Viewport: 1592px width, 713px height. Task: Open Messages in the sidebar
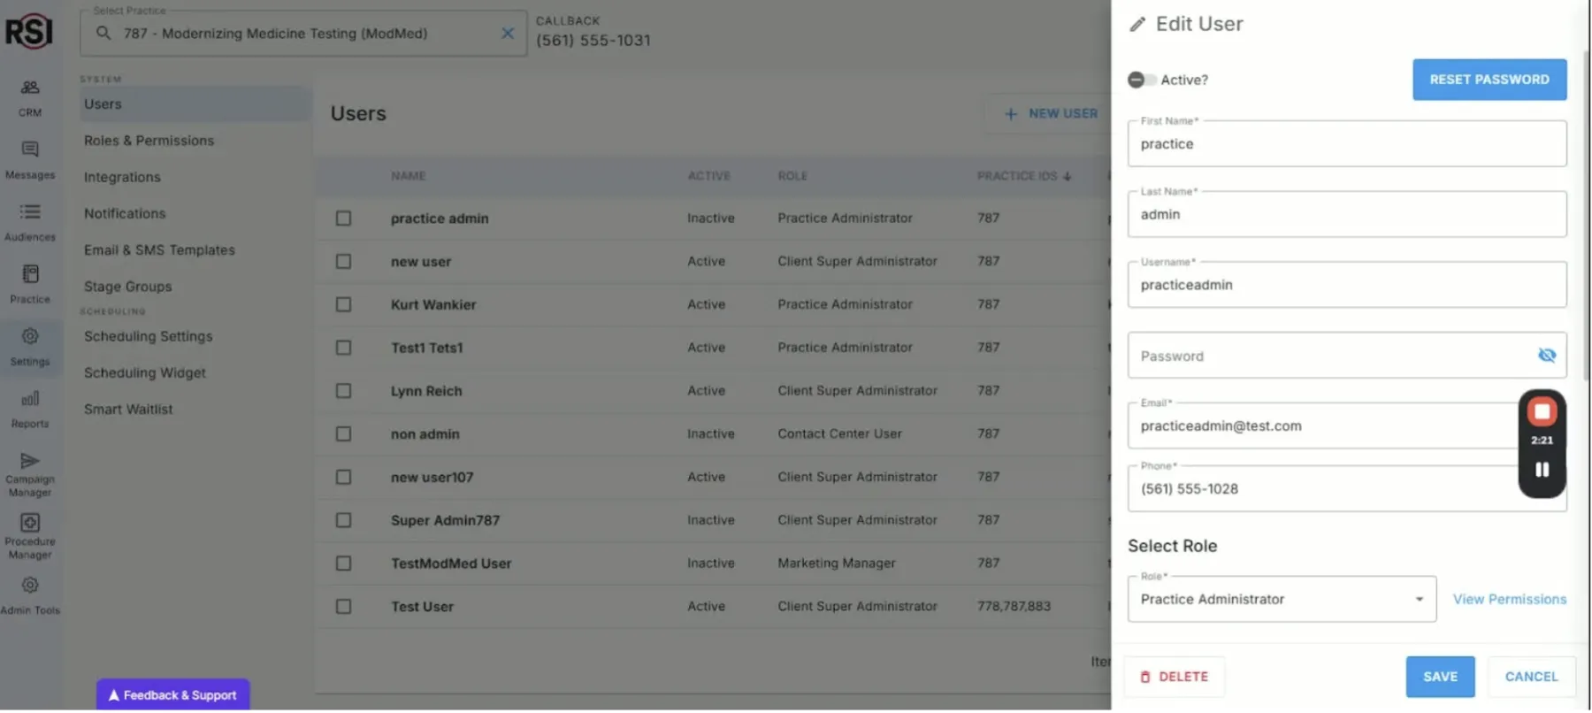pyautogui.click(x=30, y=150)
